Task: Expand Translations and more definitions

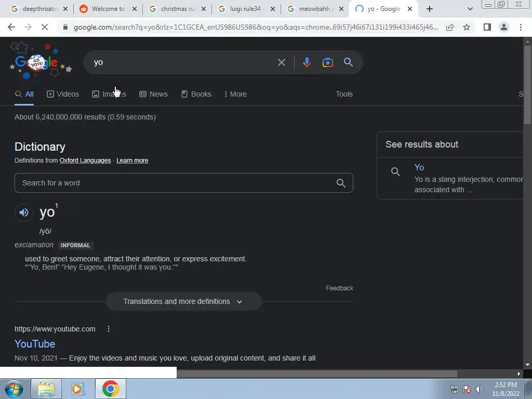Action: (184, 301)
